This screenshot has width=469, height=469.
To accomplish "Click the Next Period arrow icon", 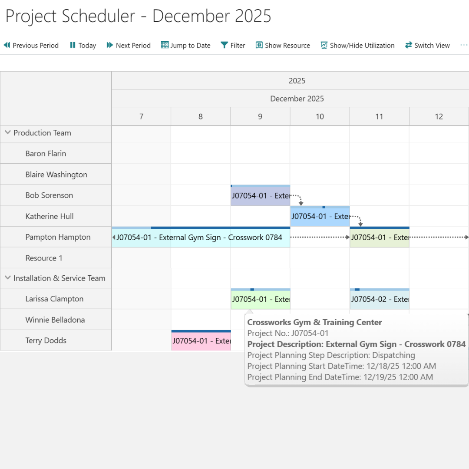I will click(x=110, y=45).
